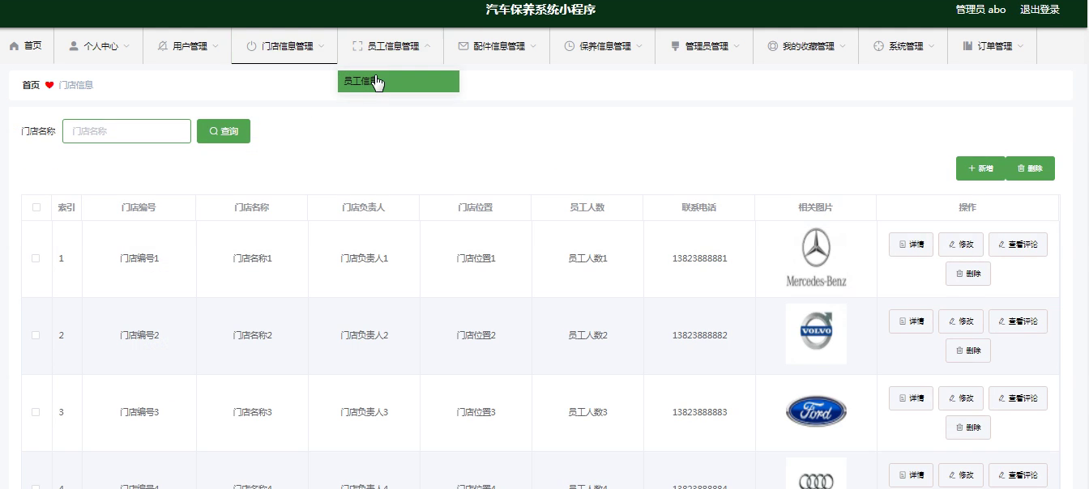Click 删除 for row 3
1089x489 pixels.
point(968,427)
